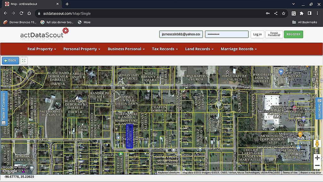Open the Tax Records dropdown
323x182 pixels.
point(165,49)
